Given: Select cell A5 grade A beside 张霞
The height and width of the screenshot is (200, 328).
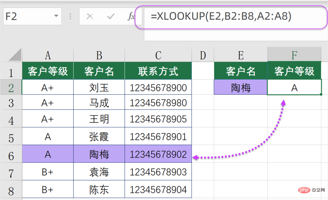Looking at the screenshot, I should tap(48, 136).
